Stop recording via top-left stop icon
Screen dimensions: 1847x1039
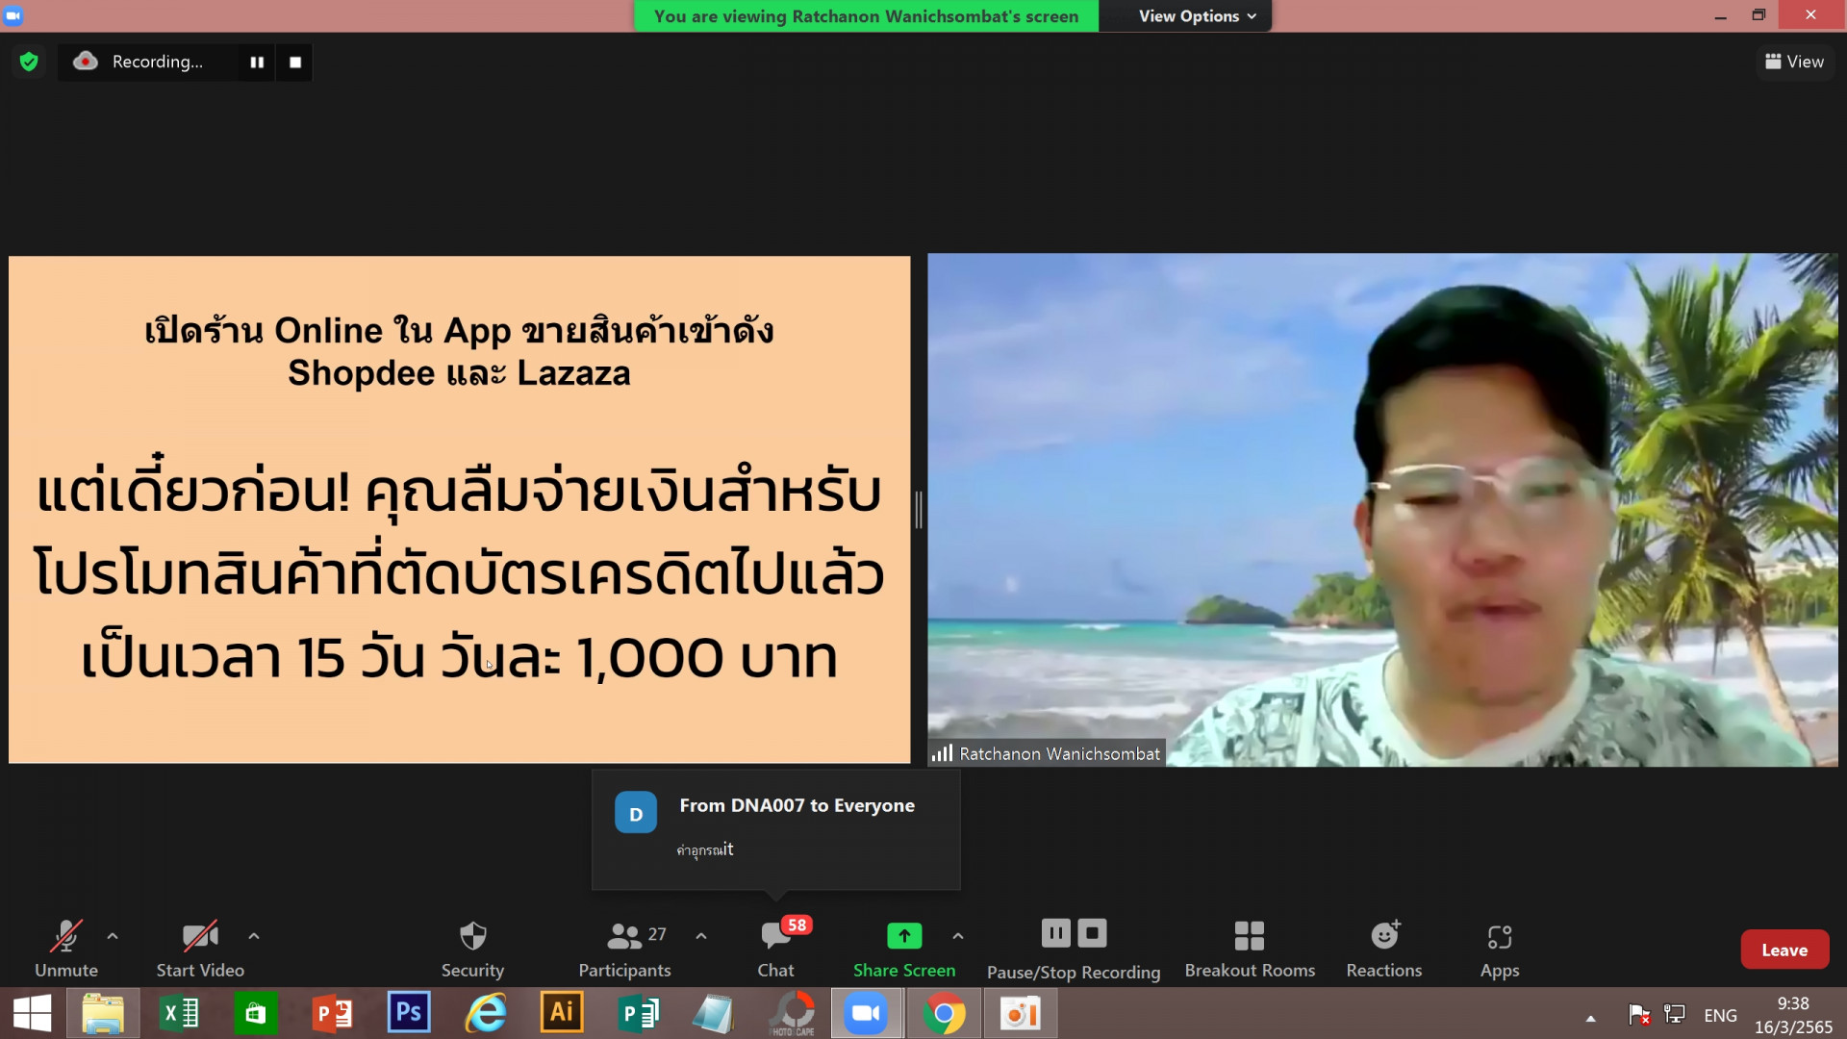coord(295,62)
